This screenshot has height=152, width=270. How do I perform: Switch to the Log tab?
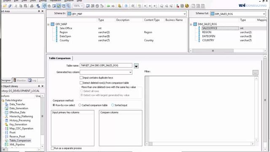pos(32,81)
